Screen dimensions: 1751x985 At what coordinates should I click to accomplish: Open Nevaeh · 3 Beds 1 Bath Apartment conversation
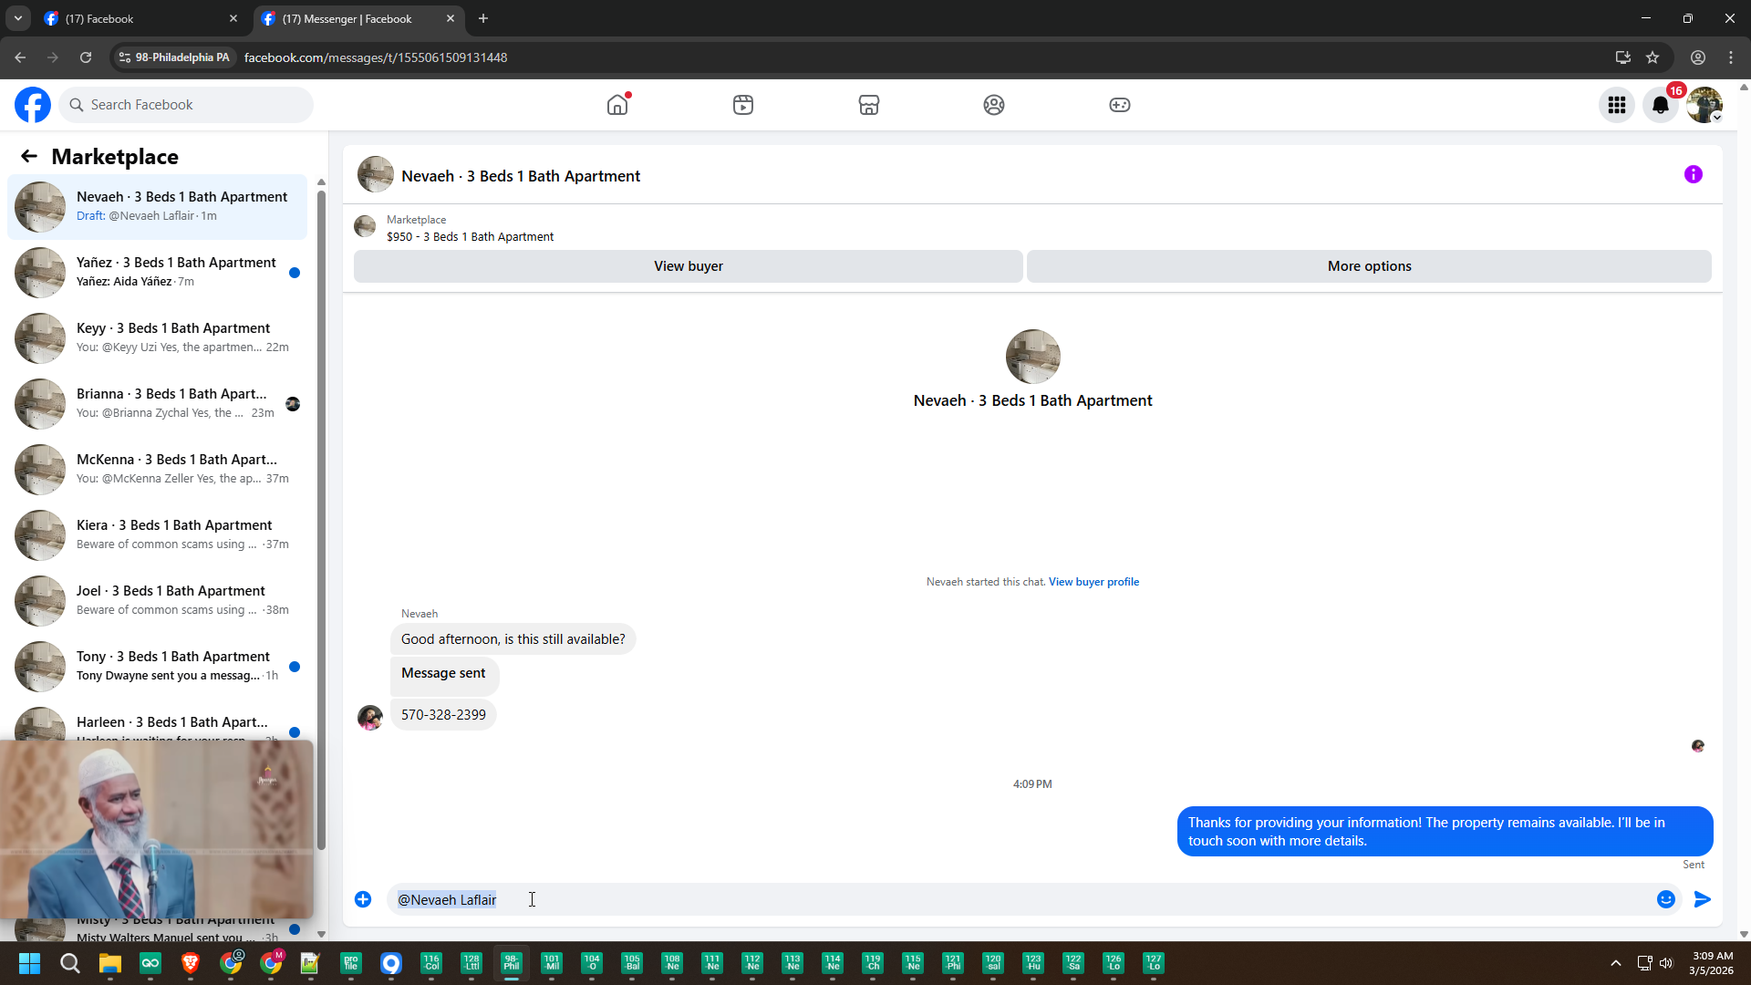(x=157, y=207)
